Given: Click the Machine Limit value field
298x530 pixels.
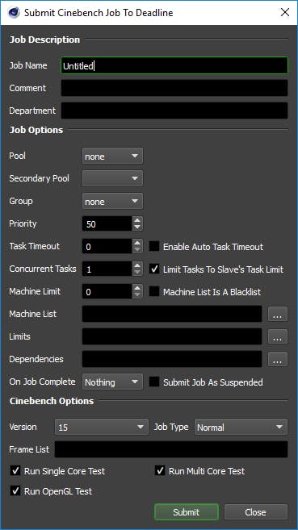Looking at the screenshot, I should coord(107,291).
